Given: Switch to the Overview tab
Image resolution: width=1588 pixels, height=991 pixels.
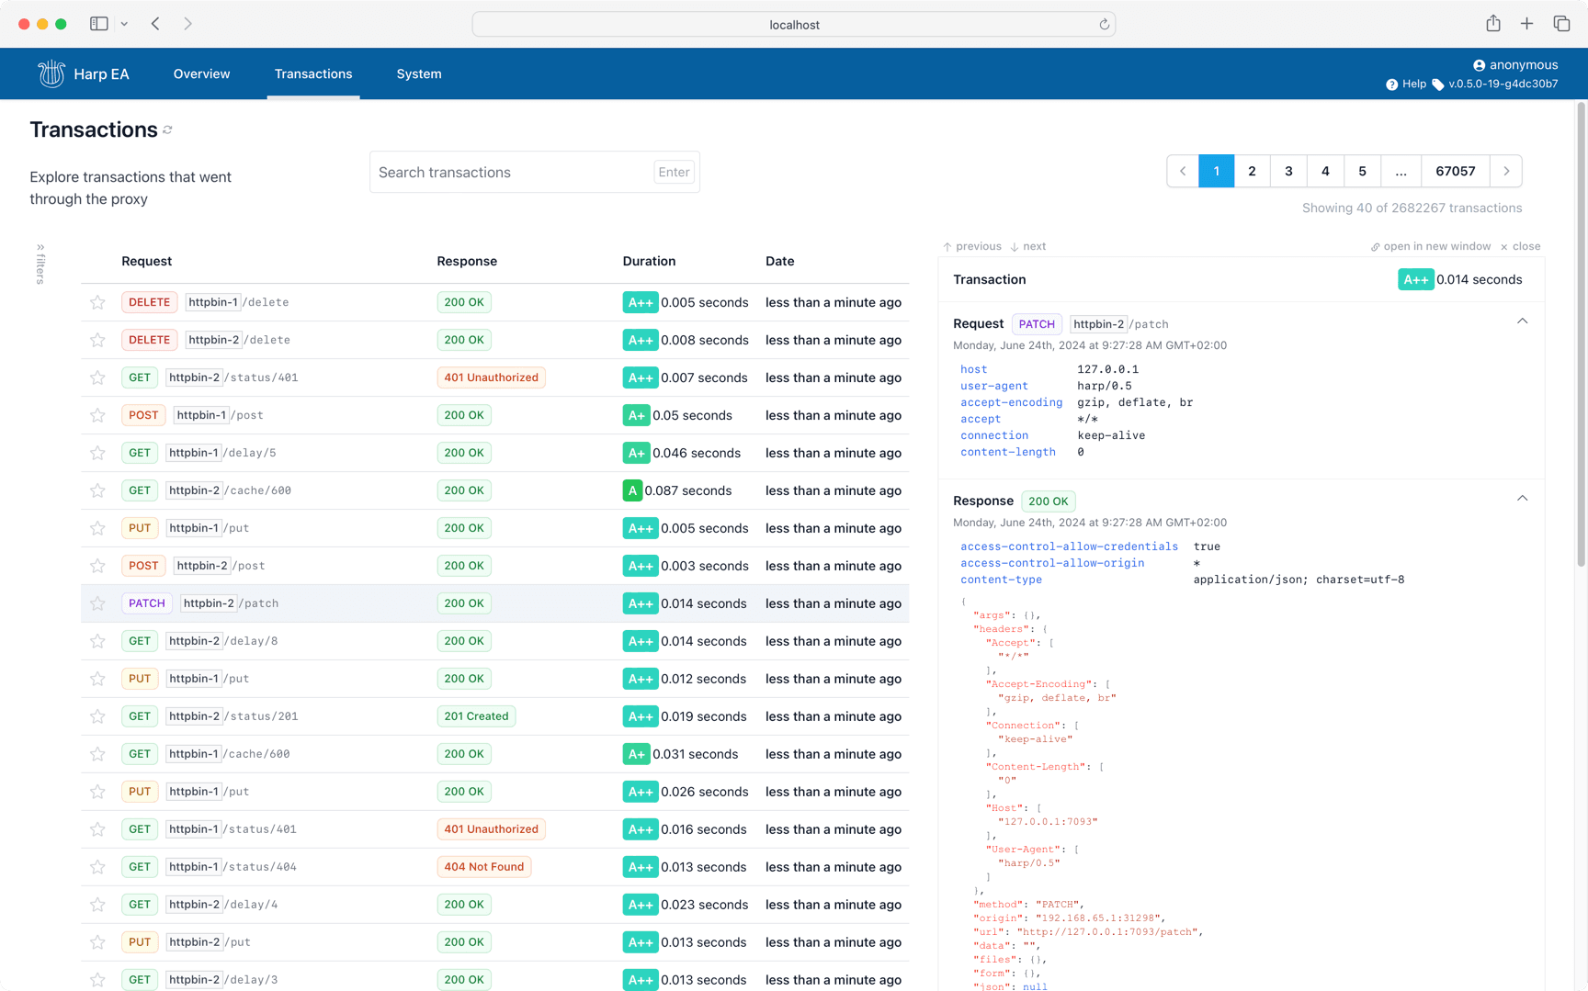Looking at the screenshot, I should pyautogui.click(x=201, y=73).
